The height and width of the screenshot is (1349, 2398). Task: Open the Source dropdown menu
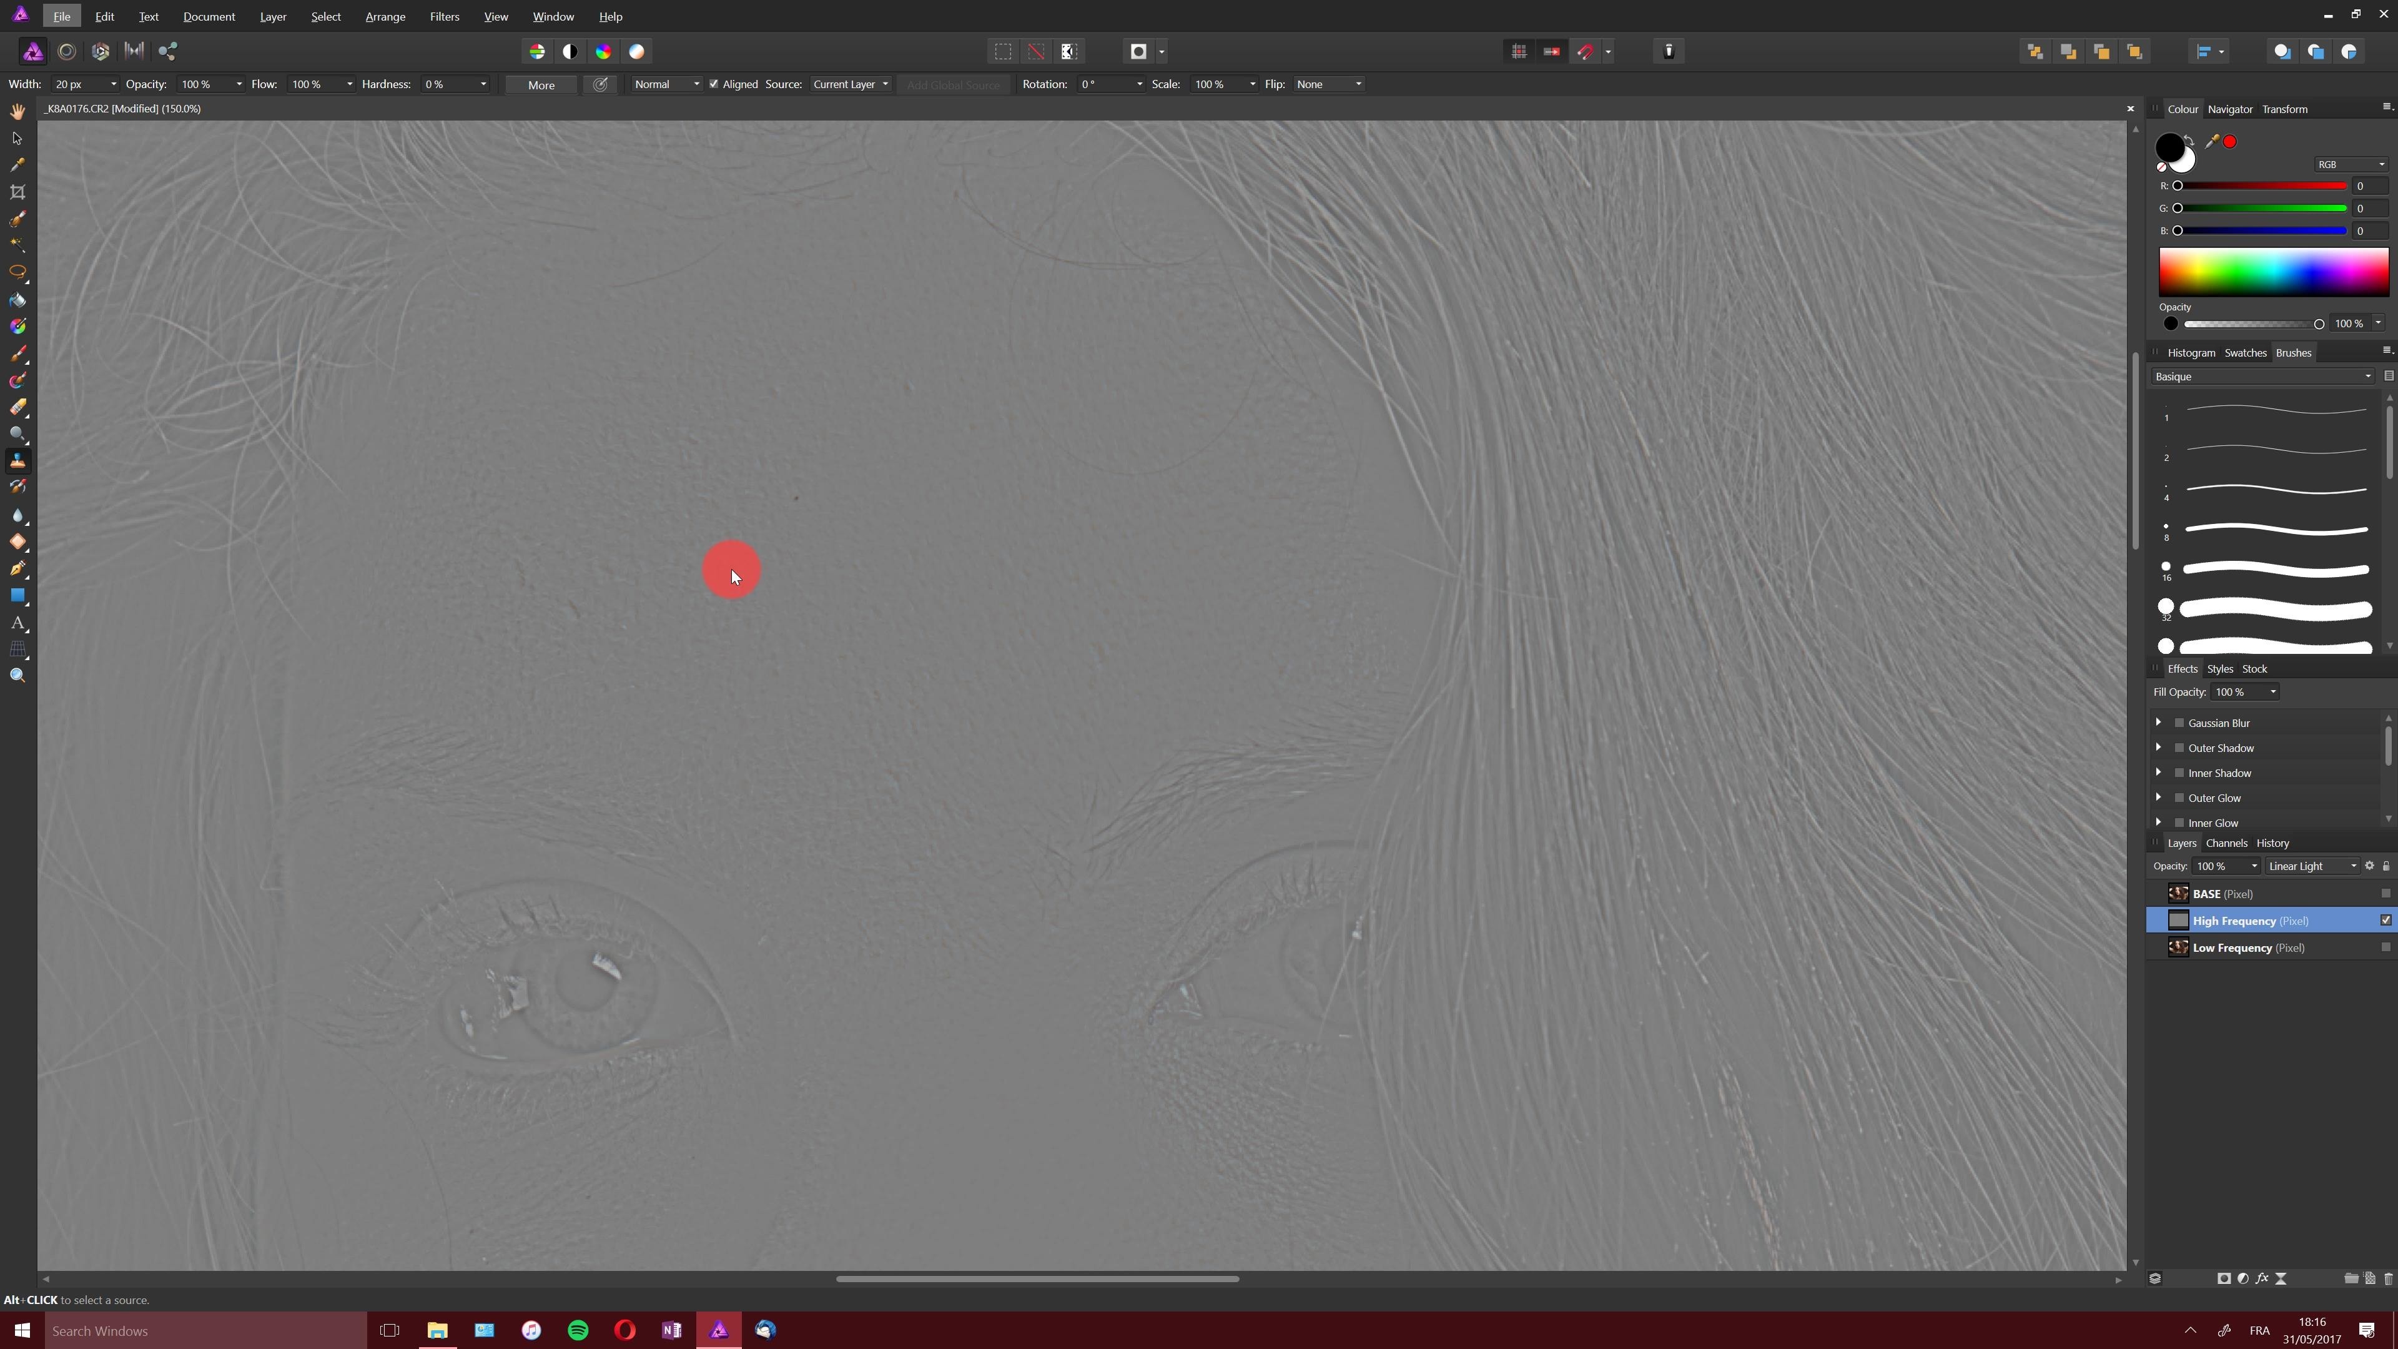click(x=848, y=84)
